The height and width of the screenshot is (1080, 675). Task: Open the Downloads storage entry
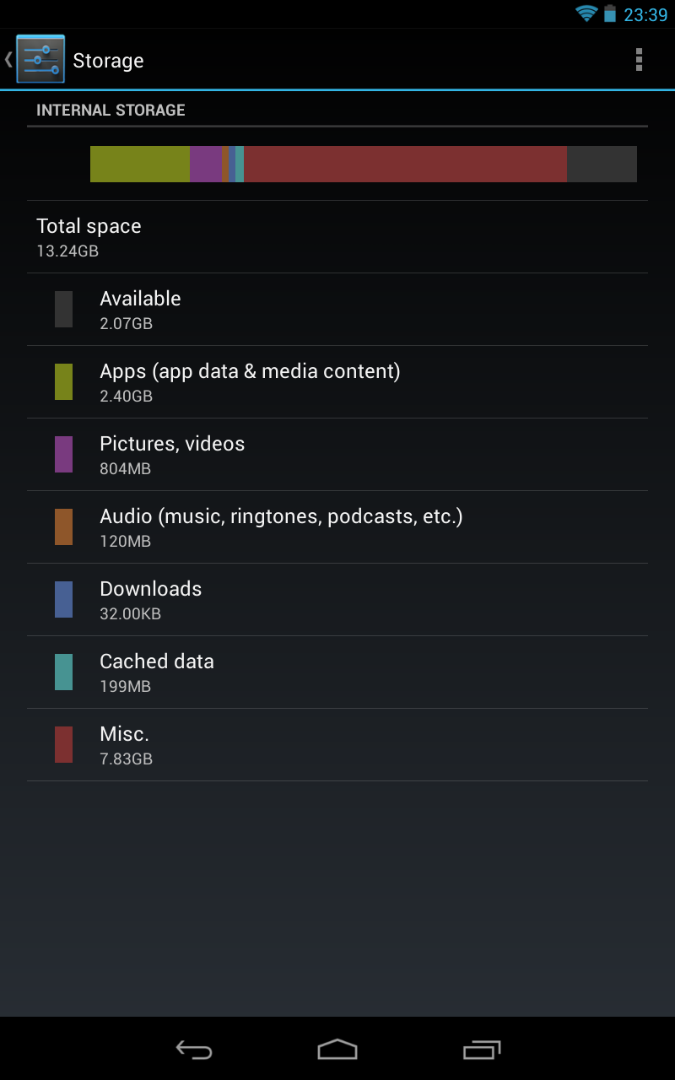[x=337, y=600]
